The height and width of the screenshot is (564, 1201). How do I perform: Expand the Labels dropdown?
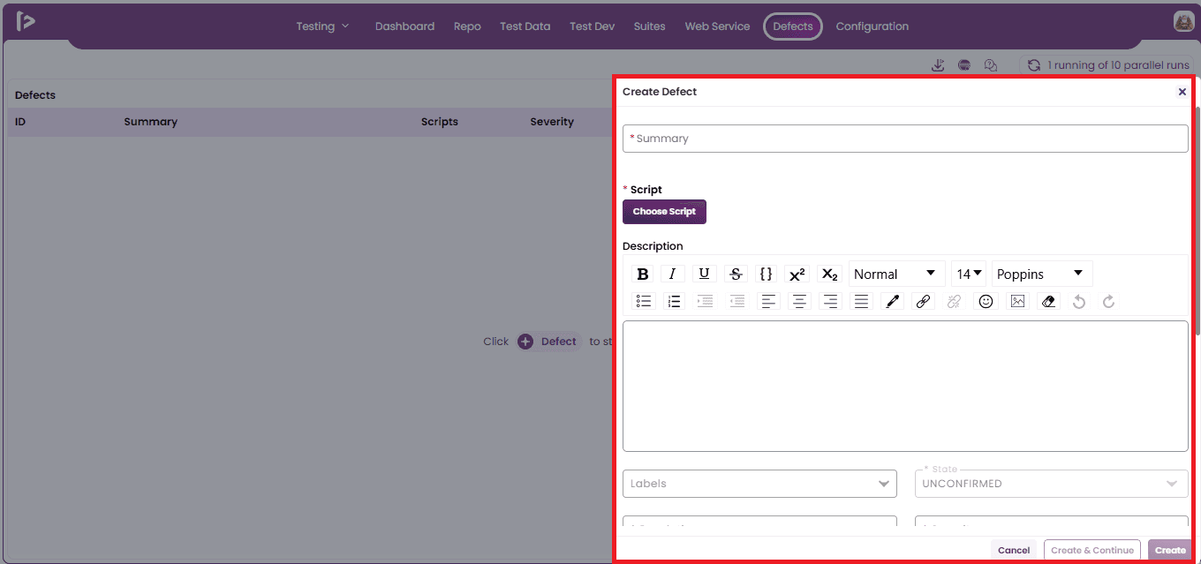pos(759,484)
